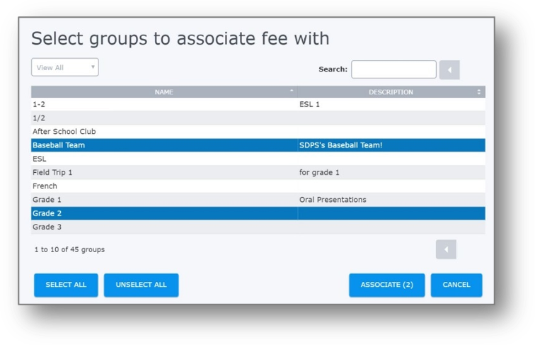Screen dimensions: 535x345
Task: Select the French group row
Action: pyautogui.click(x=258, y=186)
